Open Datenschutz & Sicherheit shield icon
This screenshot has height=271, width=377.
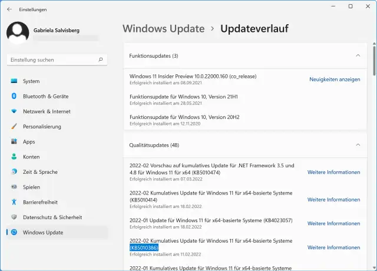(x=14, y=217)
